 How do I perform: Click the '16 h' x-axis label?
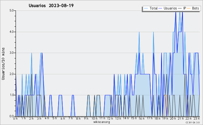click(141, 119)
